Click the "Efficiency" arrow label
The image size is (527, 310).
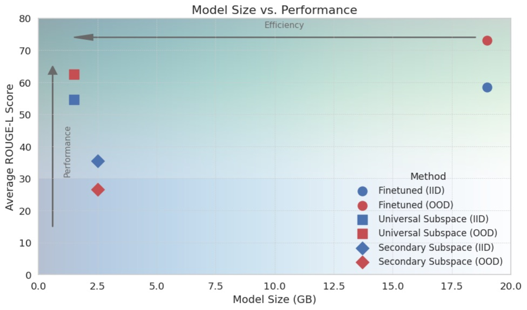click(x=284, y=25)
